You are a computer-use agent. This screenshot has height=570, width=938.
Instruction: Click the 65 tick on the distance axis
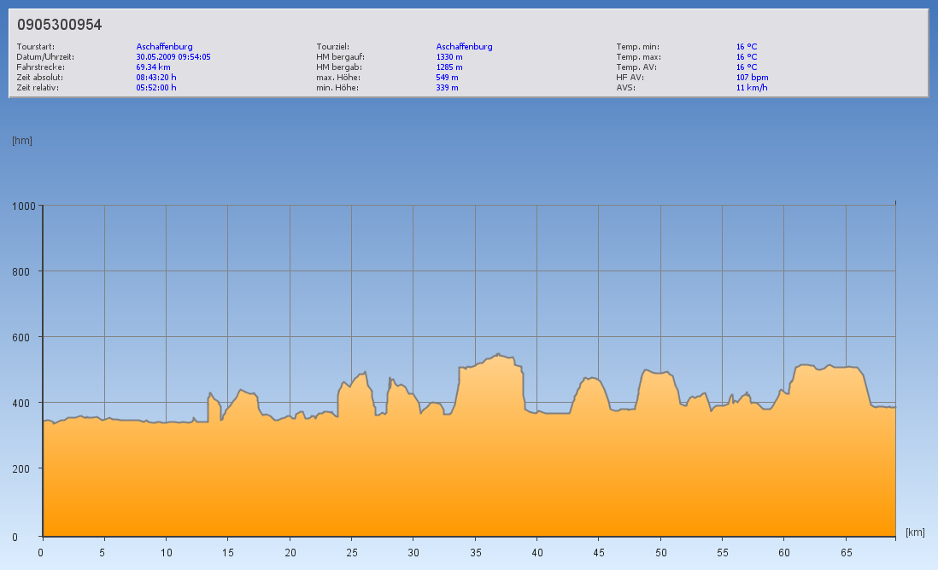point(845,553)
